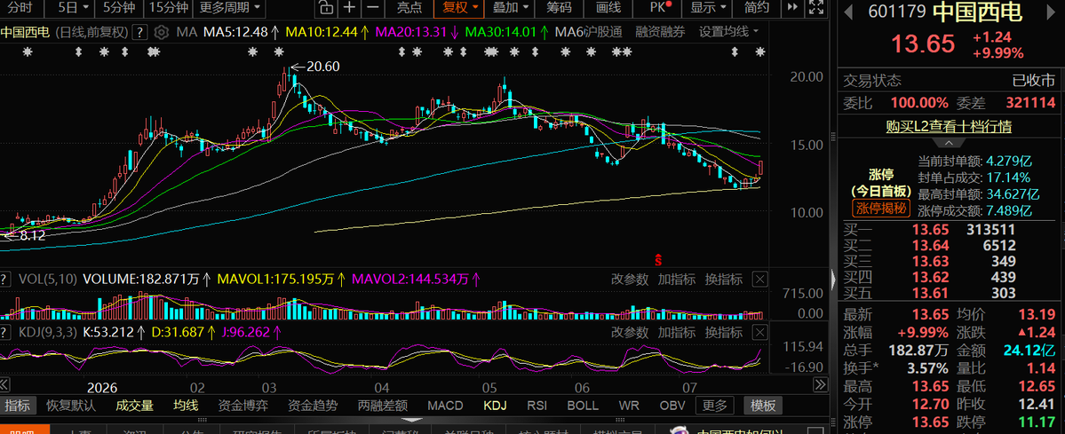Viewport: 1065px width, 434px height.
Task: Open the 叠加 dropdown
Action: (x=510, y=8)
